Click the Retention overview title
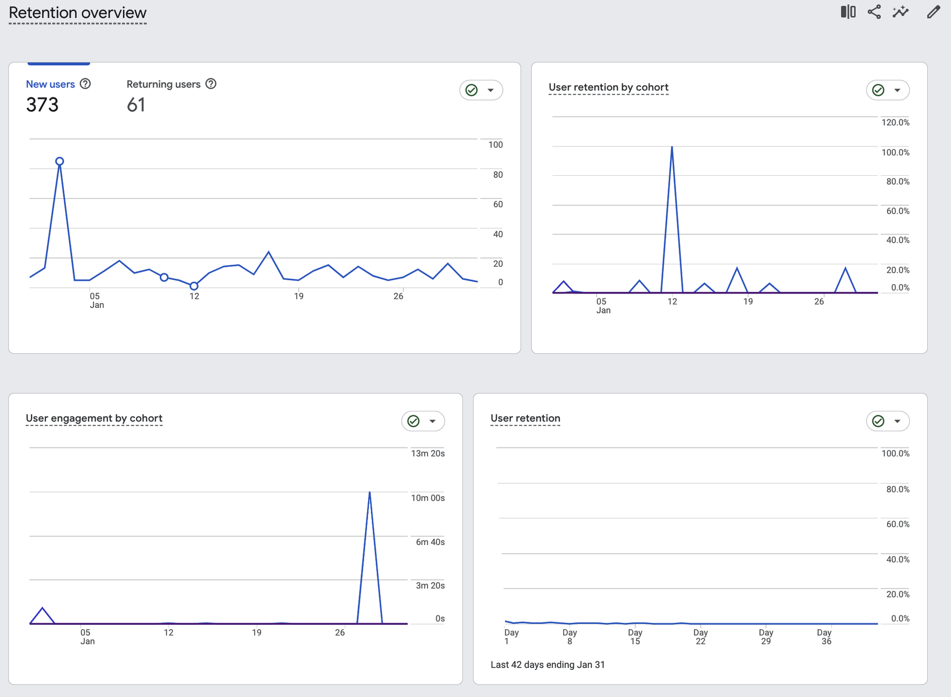The image size is (951, 697). point(78,13)
